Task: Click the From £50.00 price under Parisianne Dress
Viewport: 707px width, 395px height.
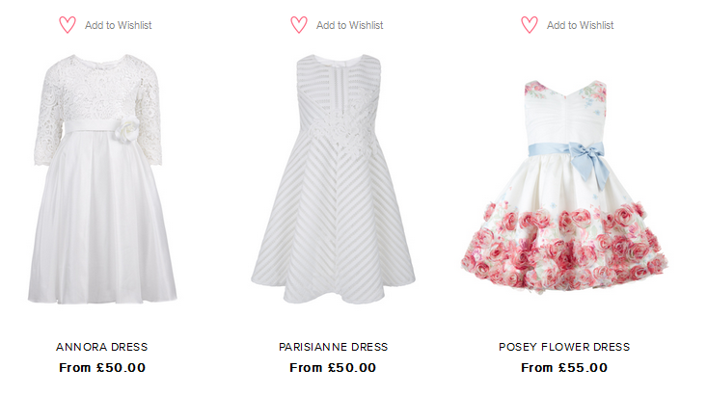Action: [333, 367]
